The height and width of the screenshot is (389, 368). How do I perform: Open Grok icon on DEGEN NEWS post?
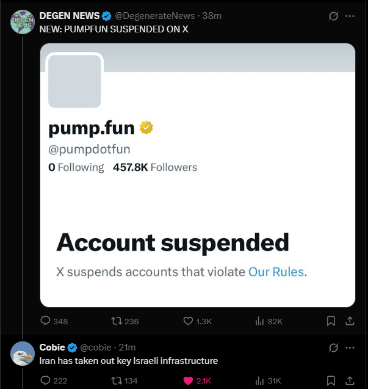pyautogui.click(x=333, y=16)
